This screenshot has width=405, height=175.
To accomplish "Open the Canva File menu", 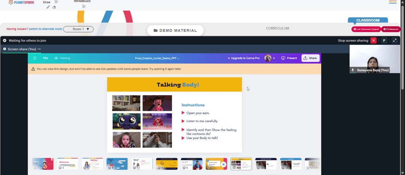I will pyautogui.click(x=45, y=58).
